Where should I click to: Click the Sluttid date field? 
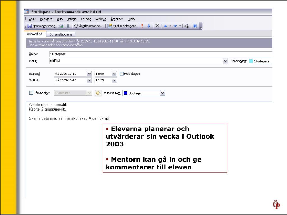[70, 80]
